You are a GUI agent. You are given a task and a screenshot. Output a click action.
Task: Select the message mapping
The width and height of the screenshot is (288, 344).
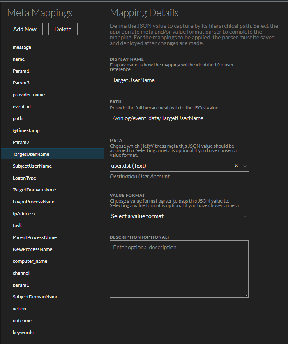pos(22,47)
